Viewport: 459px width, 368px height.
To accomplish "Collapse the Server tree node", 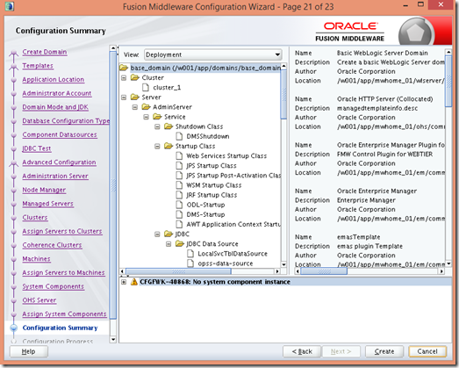I will (x=124, y=97).
